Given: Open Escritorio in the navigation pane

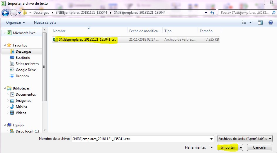Looking at the screenshot, I should 23,58.
